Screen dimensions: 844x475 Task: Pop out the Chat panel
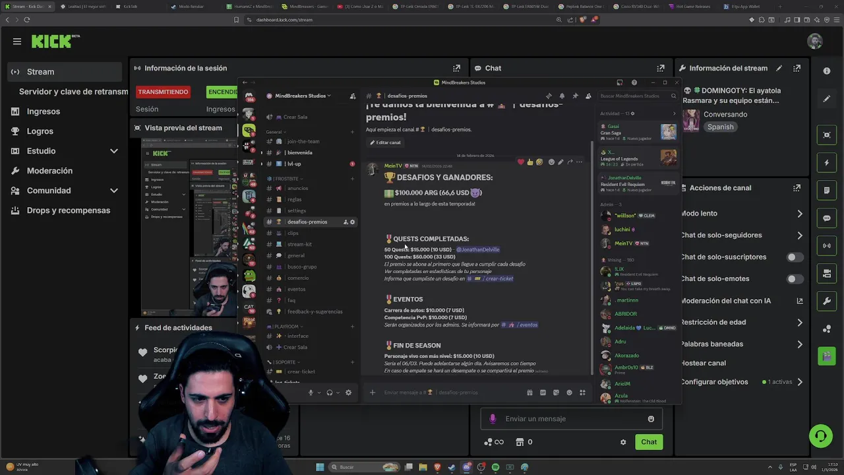point(661,68)
